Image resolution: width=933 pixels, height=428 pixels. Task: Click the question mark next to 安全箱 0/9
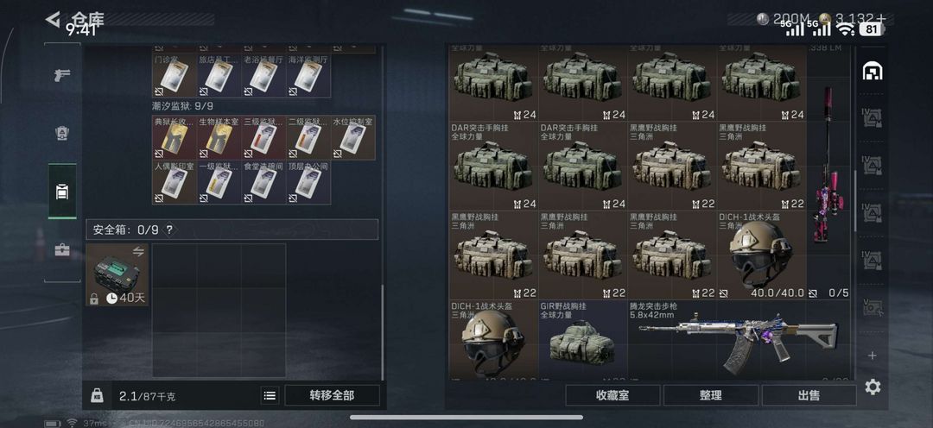169,230
